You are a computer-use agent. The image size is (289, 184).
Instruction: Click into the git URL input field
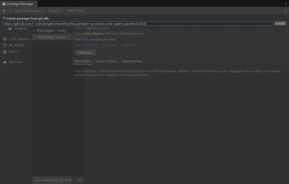137,24
